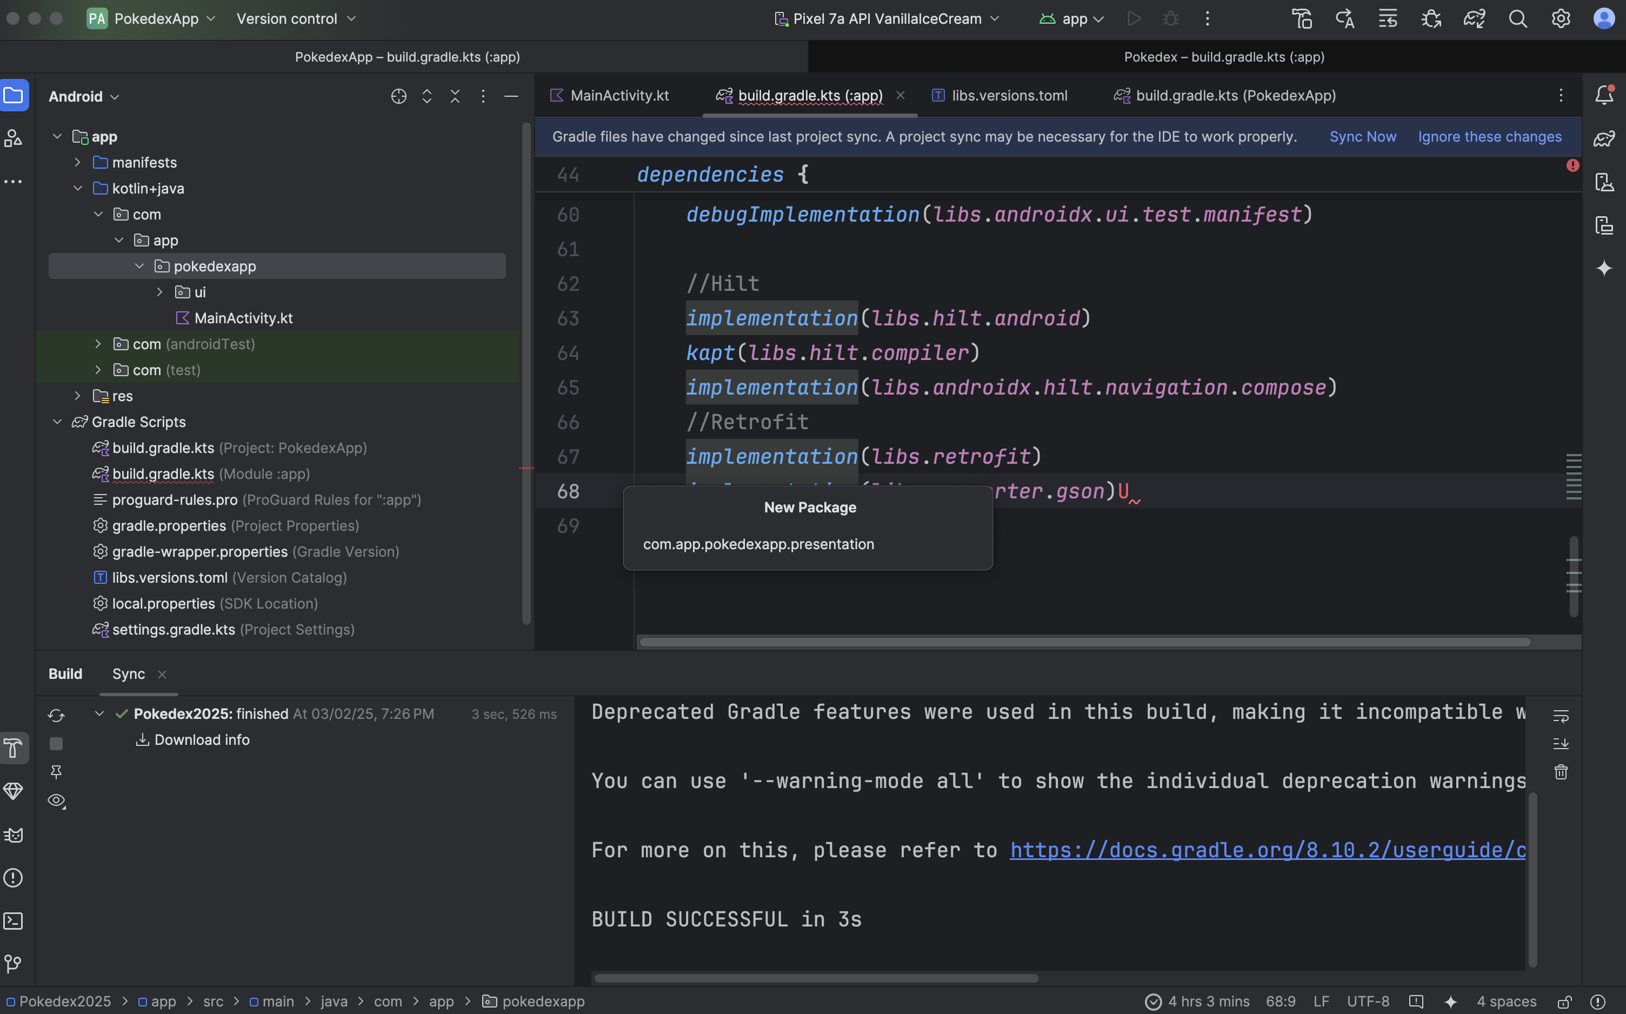Expand the manifests folder
The image size is (1626, 1014).
(78, 162)
